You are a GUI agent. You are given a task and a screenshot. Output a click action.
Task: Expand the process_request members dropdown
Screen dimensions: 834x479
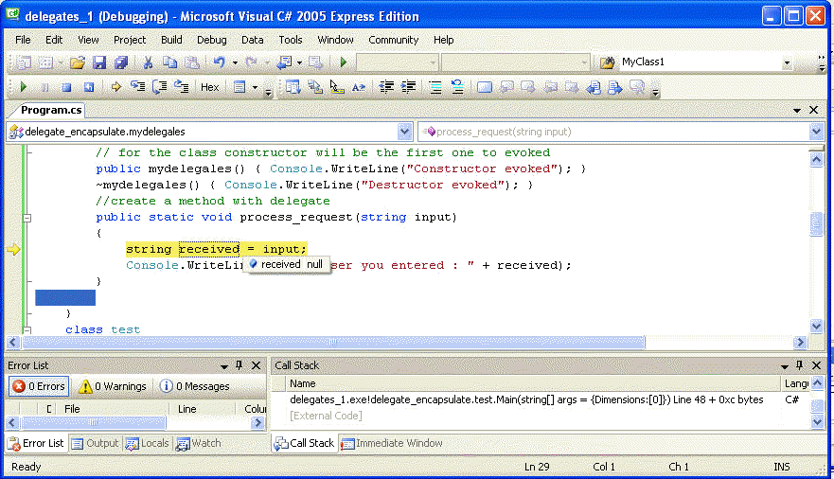pos(815,132)
